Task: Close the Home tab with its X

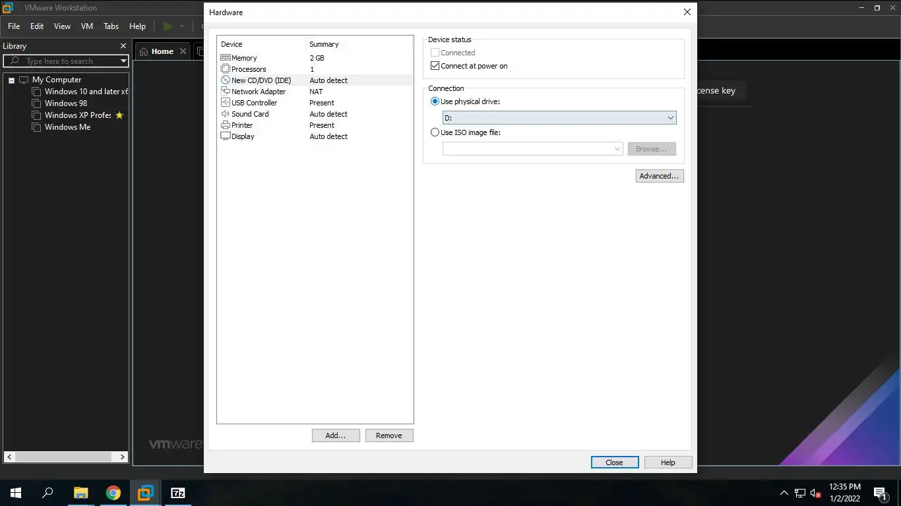Action: click(x=183, y=51)
